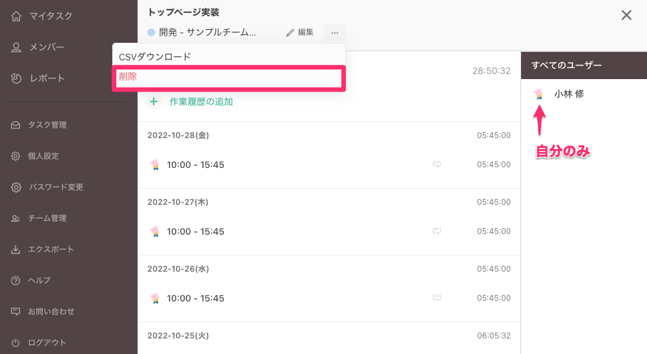Image resolution: width=647 pixels, height=354 pixels.
Task: Add a work record with 作業履歴の追加
Action: tap(201, 101)
